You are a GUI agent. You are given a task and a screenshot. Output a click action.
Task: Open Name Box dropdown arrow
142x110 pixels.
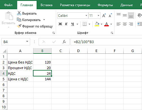[27, 41]
